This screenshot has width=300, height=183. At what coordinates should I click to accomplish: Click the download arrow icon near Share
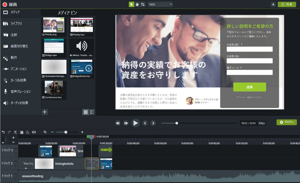(x=273, y=4)
